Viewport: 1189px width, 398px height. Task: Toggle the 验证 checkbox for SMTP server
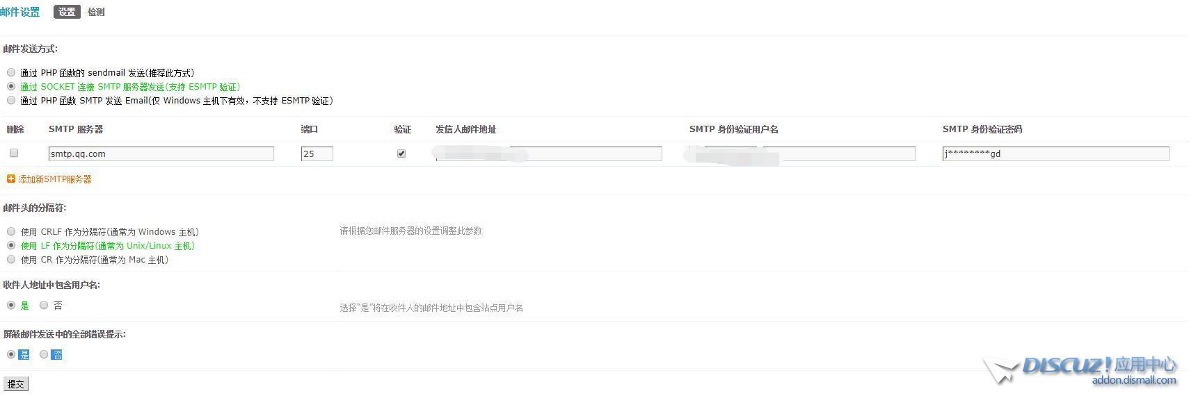pos(401,154)
